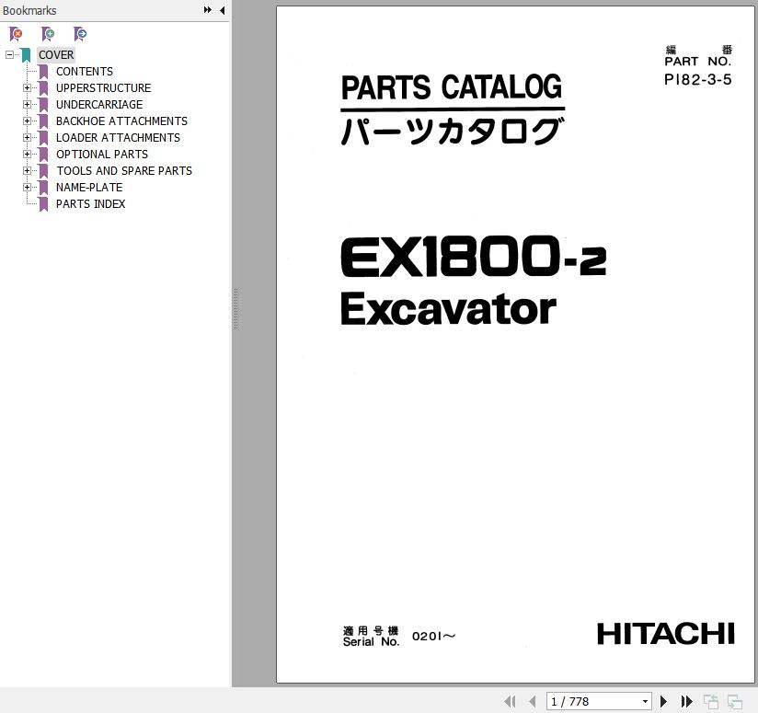Open the PARTS INDEX bookmark
The image size is (758, 713).
[90, 204]
